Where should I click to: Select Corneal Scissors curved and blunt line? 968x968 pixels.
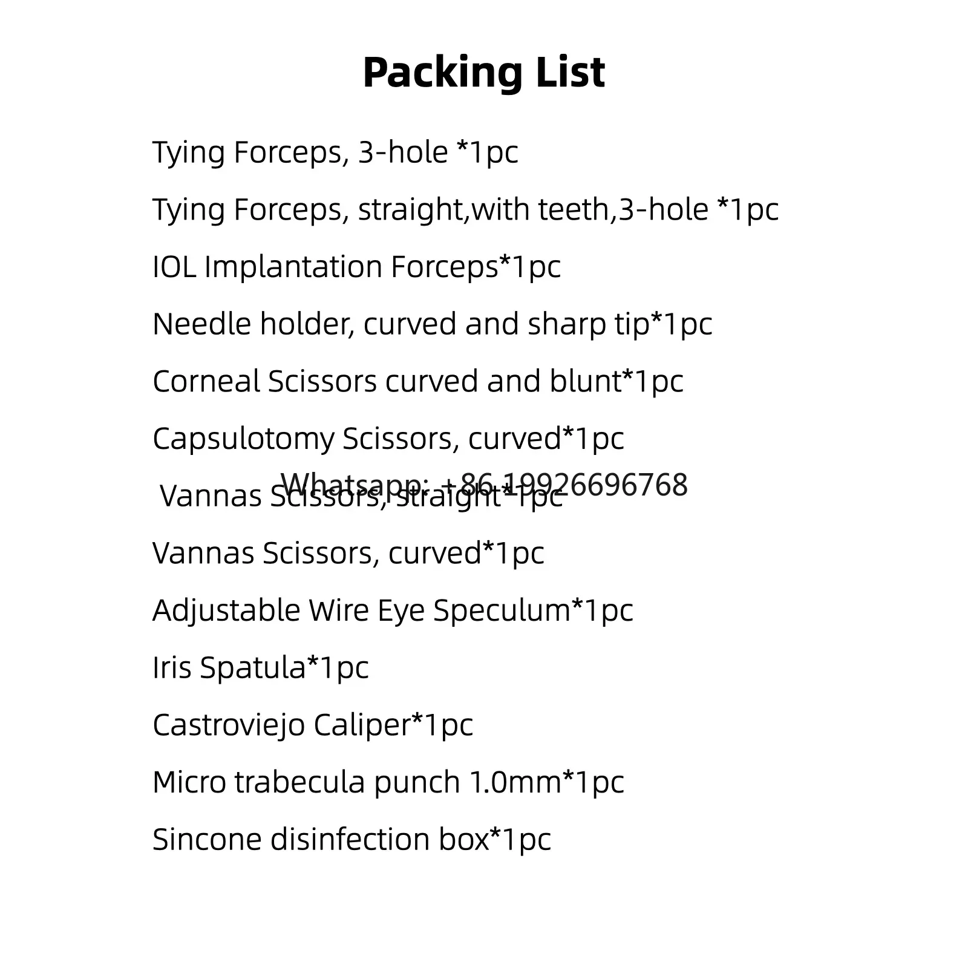[418, 381]
